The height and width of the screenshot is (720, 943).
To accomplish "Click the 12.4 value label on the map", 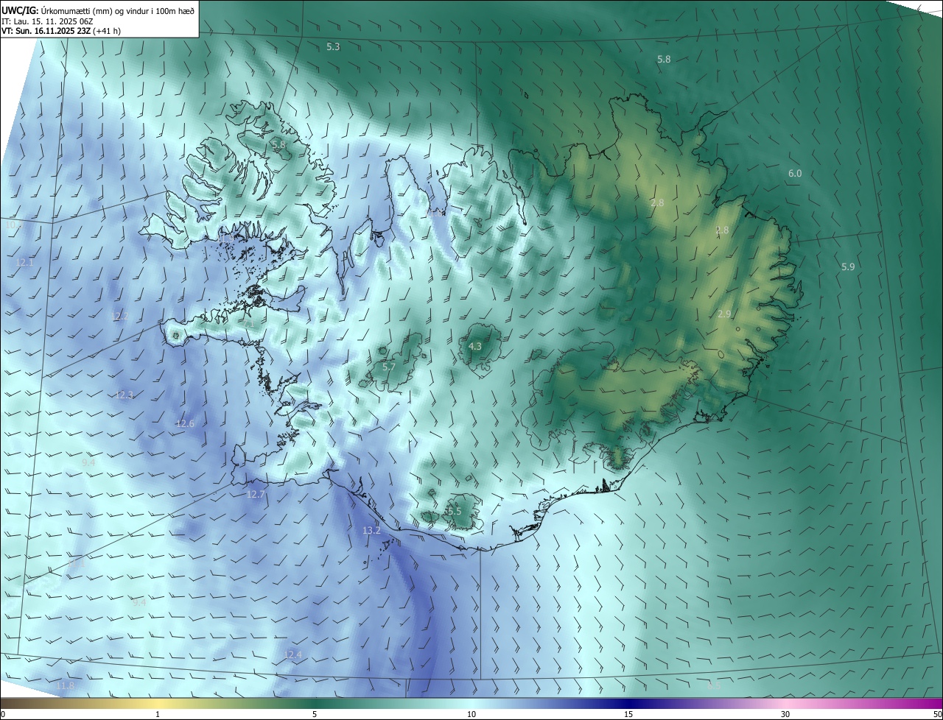I will pyautogui.click(x=293, y=654).
